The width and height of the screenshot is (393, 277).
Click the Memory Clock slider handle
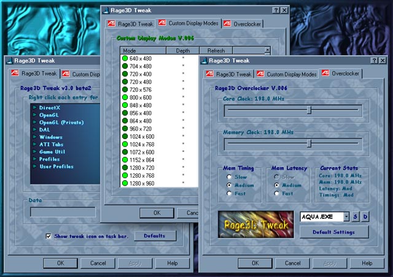pos(309,143)
